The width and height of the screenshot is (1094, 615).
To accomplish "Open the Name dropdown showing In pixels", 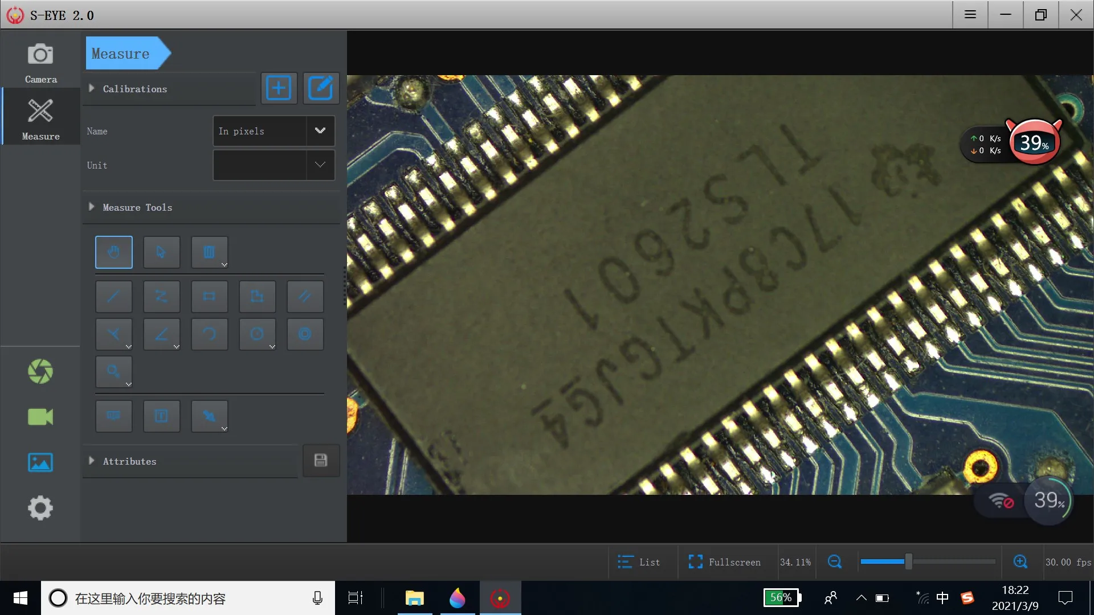I will pos(273,131).
